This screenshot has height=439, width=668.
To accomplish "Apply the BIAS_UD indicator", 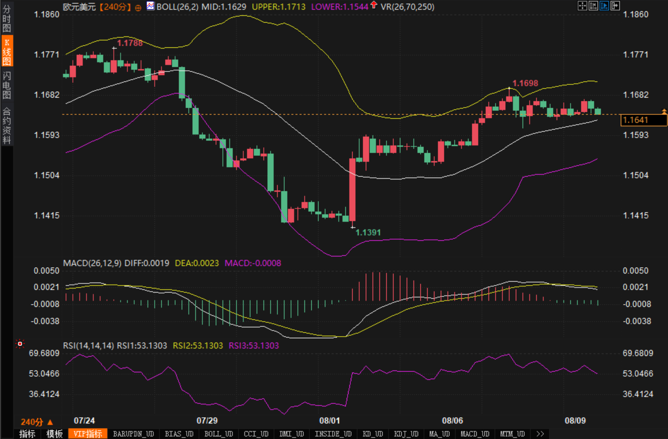I will pyautogui.click(x=179, y=434).
